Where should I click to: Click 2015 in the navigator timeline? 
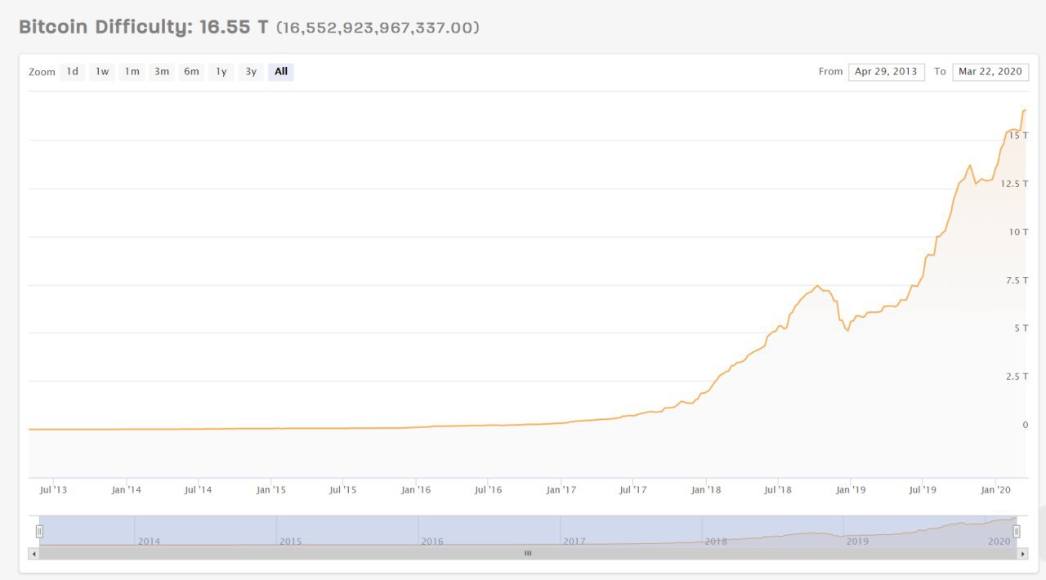pyautogui.click(x=291, y=542)
